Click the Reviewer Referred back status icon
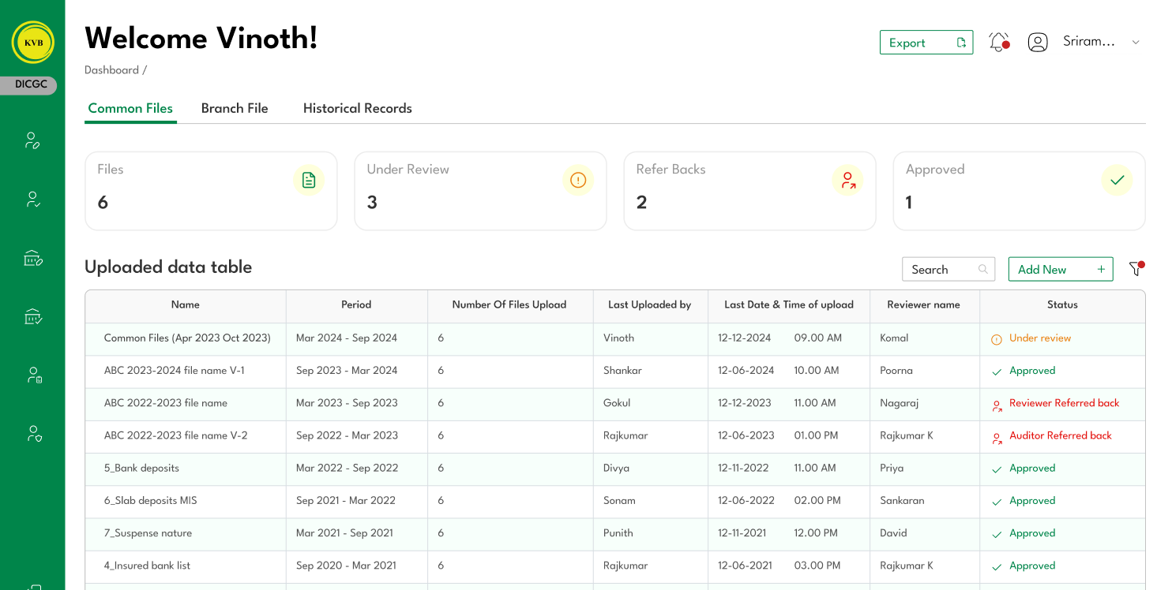 pyautogui.click(x=997, y=405)
